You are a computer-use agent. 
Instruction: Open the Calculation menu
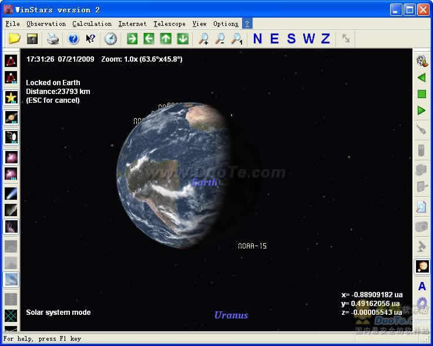click(x=92, y=24)
